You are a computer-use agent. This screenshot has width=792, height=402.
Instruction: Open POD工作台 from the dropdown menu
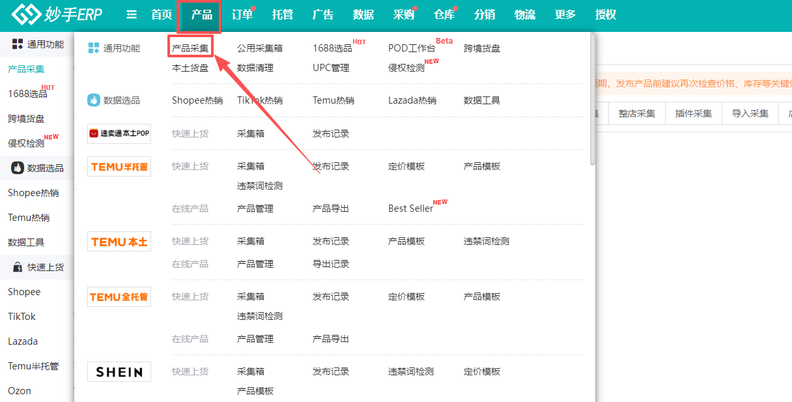(412, 48)
